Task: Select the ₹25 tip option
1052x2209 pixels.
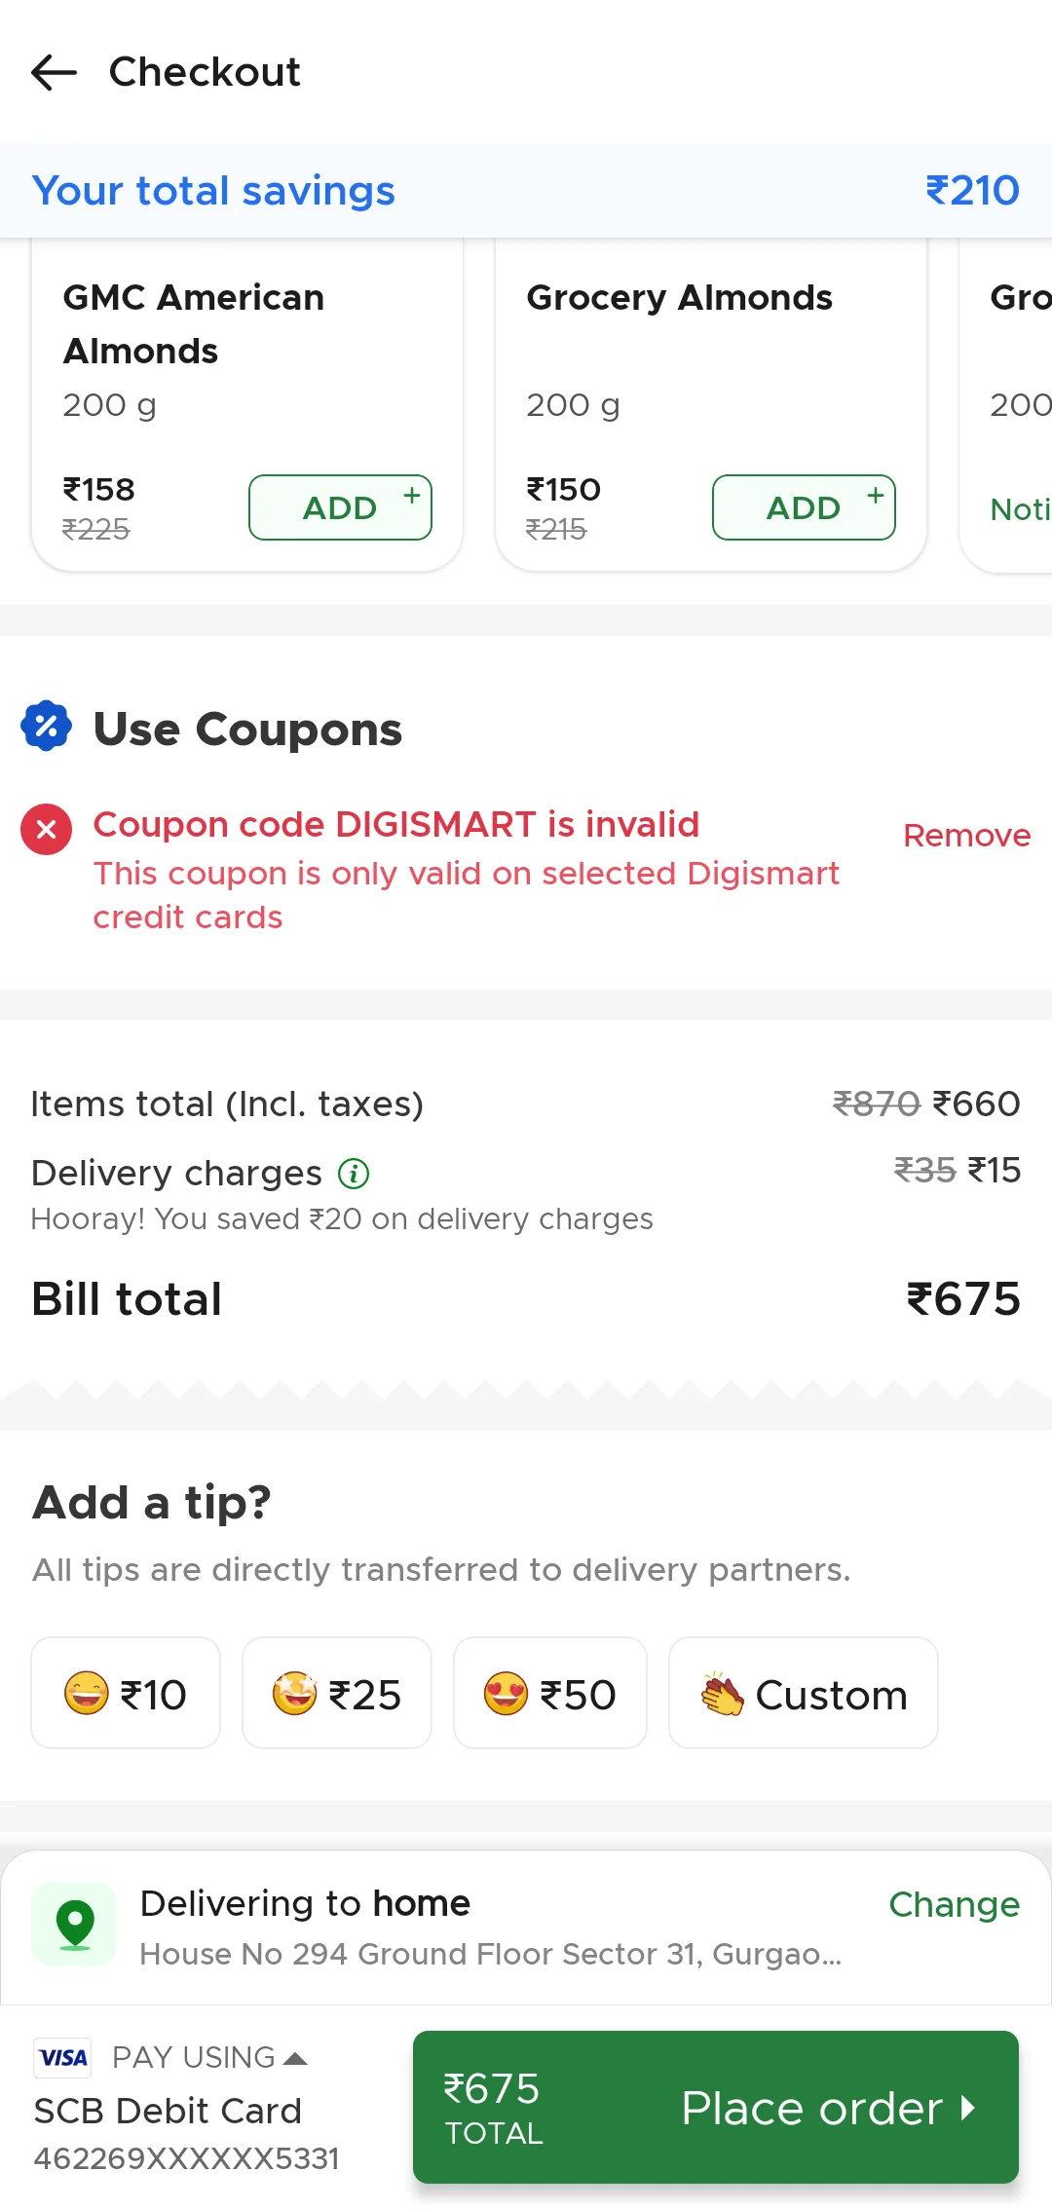Action: (x=337, y=1694)
